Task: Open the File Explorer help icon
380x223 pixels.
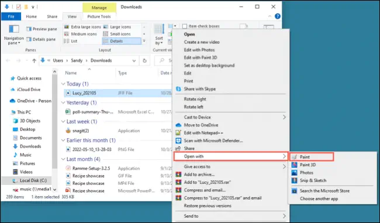Action: pyautogui.click(x=278, y=16)
